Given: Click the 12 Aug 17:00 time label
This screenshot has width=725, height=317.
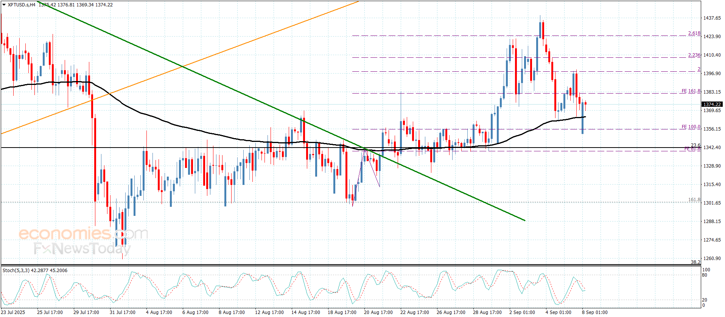Looking at the screenshot, I should [269, 312].
